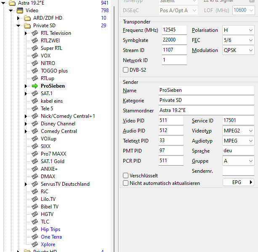Click the channel icon next to Disney Channel

pyautogui.click(x=35, y=124)
